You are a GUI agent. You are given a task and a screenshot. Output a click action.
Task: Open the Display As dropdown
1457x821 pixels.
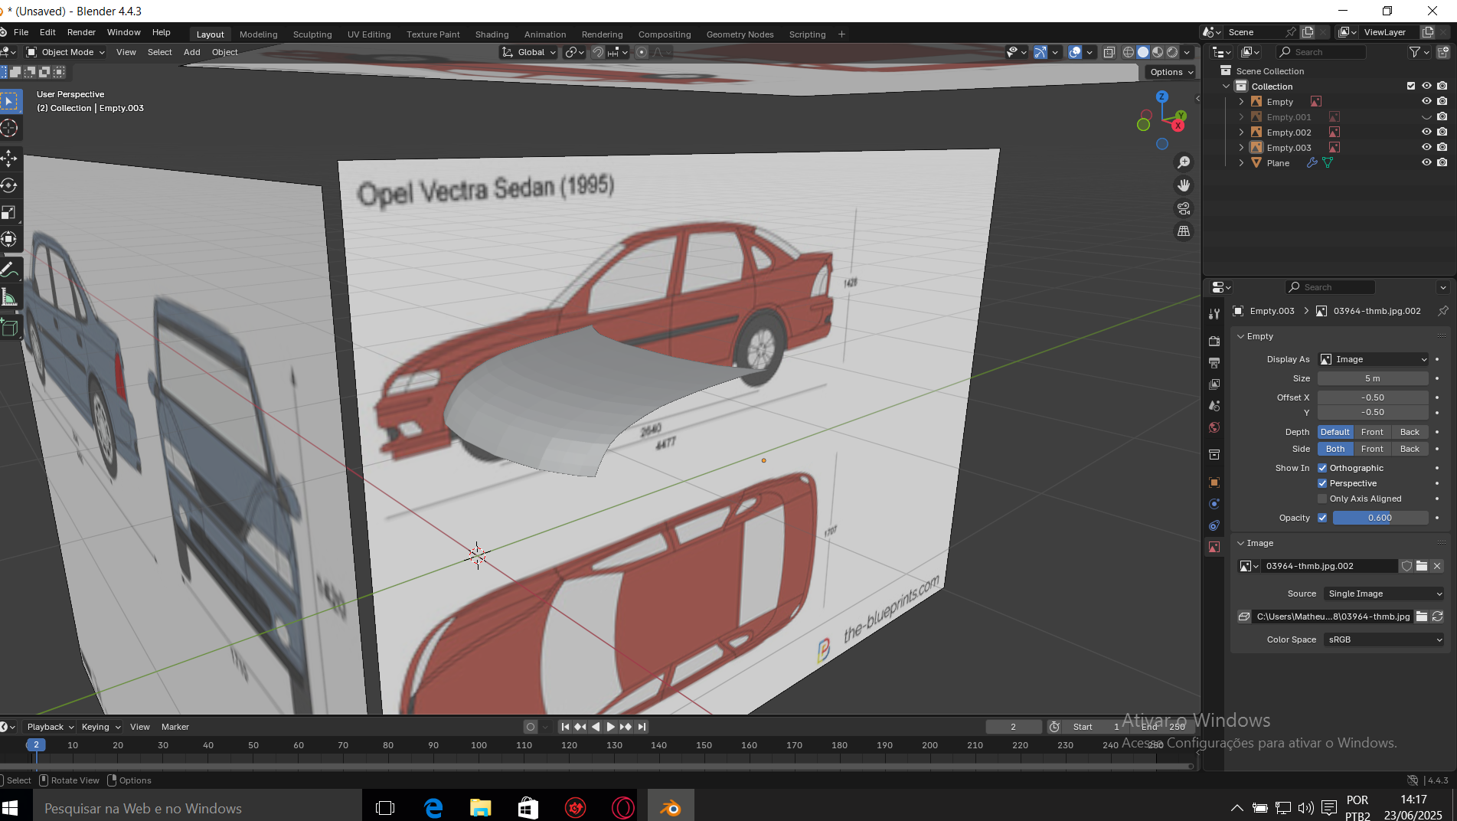tap(1374, 359)
